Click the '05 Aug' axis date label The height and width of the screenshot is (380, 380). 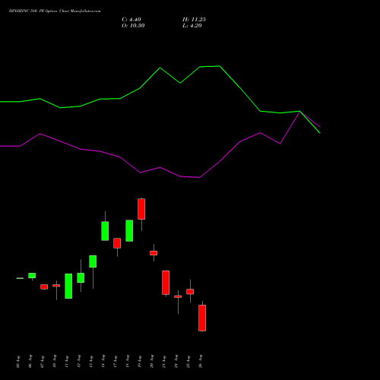click(x=17, y=362)
